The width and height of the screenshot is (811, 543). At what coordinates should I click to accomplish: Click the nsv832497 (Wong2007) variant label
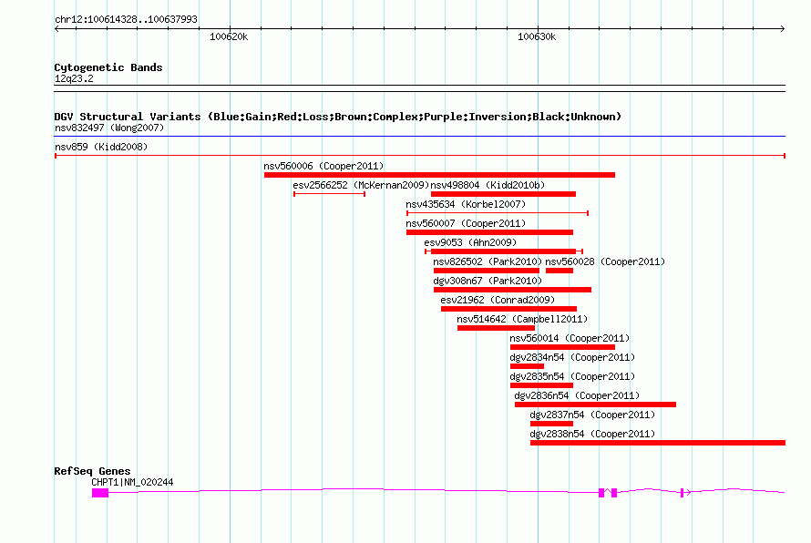point(109,128)
